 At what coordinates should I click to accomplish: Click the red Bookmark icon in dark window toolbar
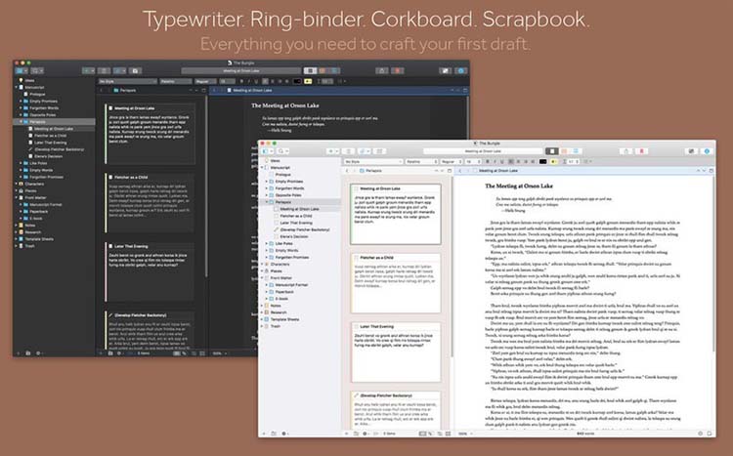click(x=398, y=70)
